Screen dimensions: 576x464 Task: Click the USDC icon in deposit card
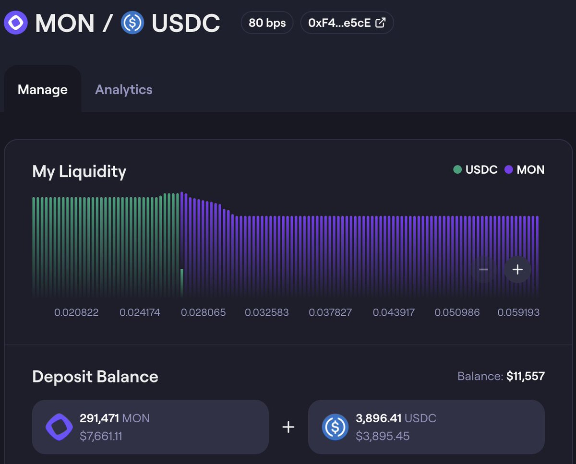point(335,427)
